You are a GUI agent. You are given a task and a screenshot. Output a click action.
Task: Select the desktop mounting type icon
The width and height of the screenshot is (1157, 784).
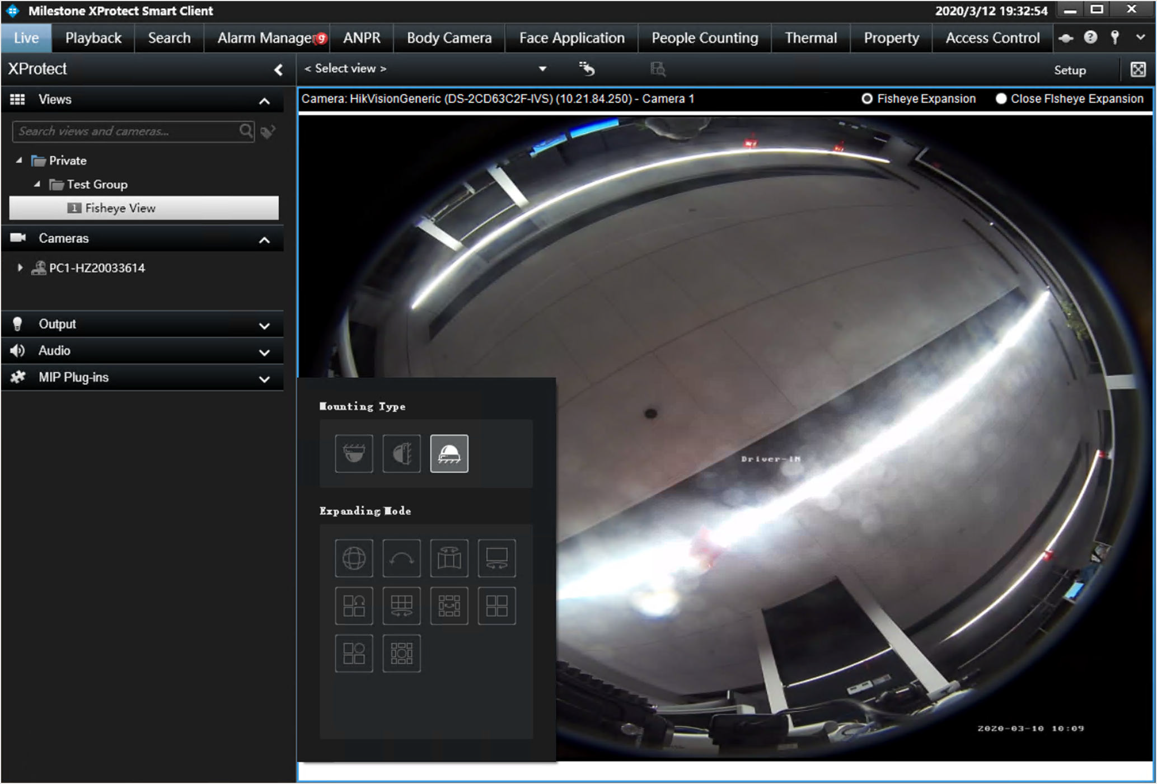tap(449, 453)
